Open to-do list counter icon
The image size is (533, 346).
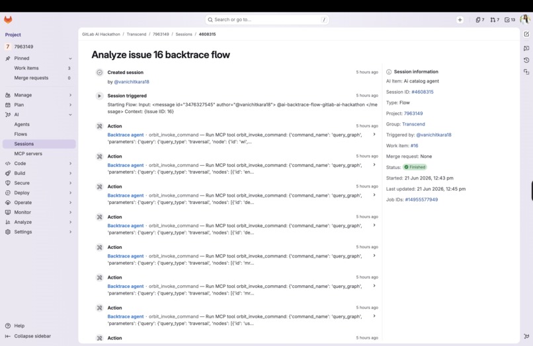click(510, 20)
